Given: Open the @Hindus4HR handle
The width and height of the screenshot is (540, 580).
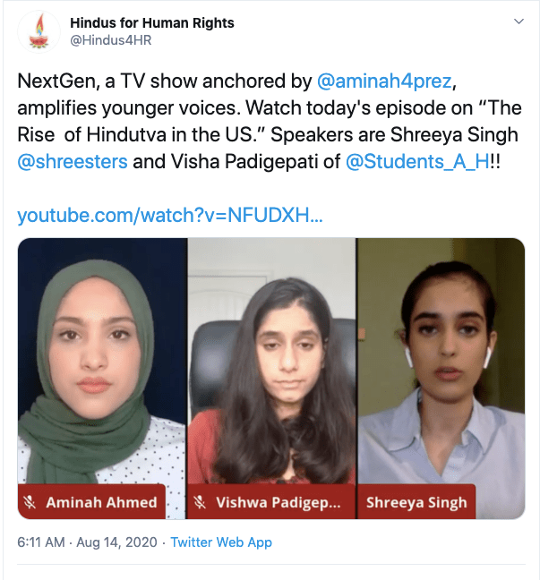Looking at the screenshot, I should [111, 40].
